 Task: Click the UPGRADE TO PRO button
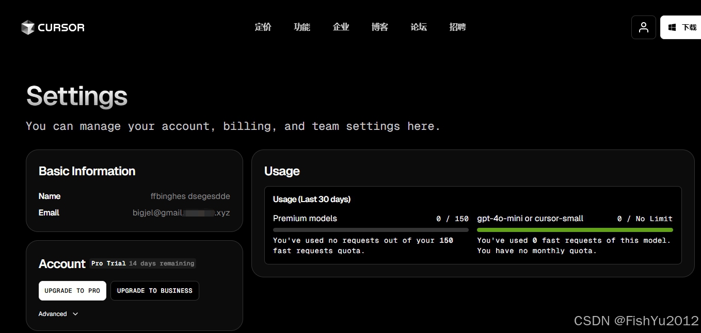pos(72,291)
